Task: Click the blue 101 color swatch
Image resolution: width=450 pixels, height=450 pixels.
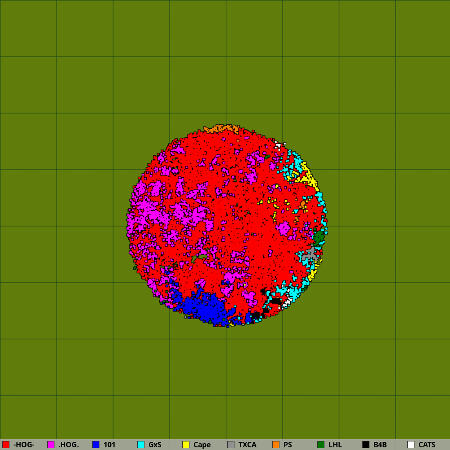Action: tap(96, 445)
